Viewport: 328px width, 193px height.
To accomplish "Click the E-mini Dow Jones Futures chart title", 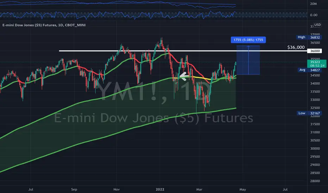I will point(44,25).
